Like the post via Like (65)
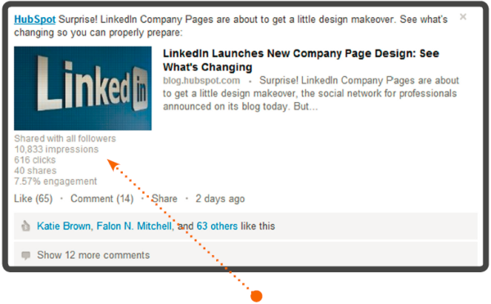Viewport: 491px width, 304px height. [34, 199]
